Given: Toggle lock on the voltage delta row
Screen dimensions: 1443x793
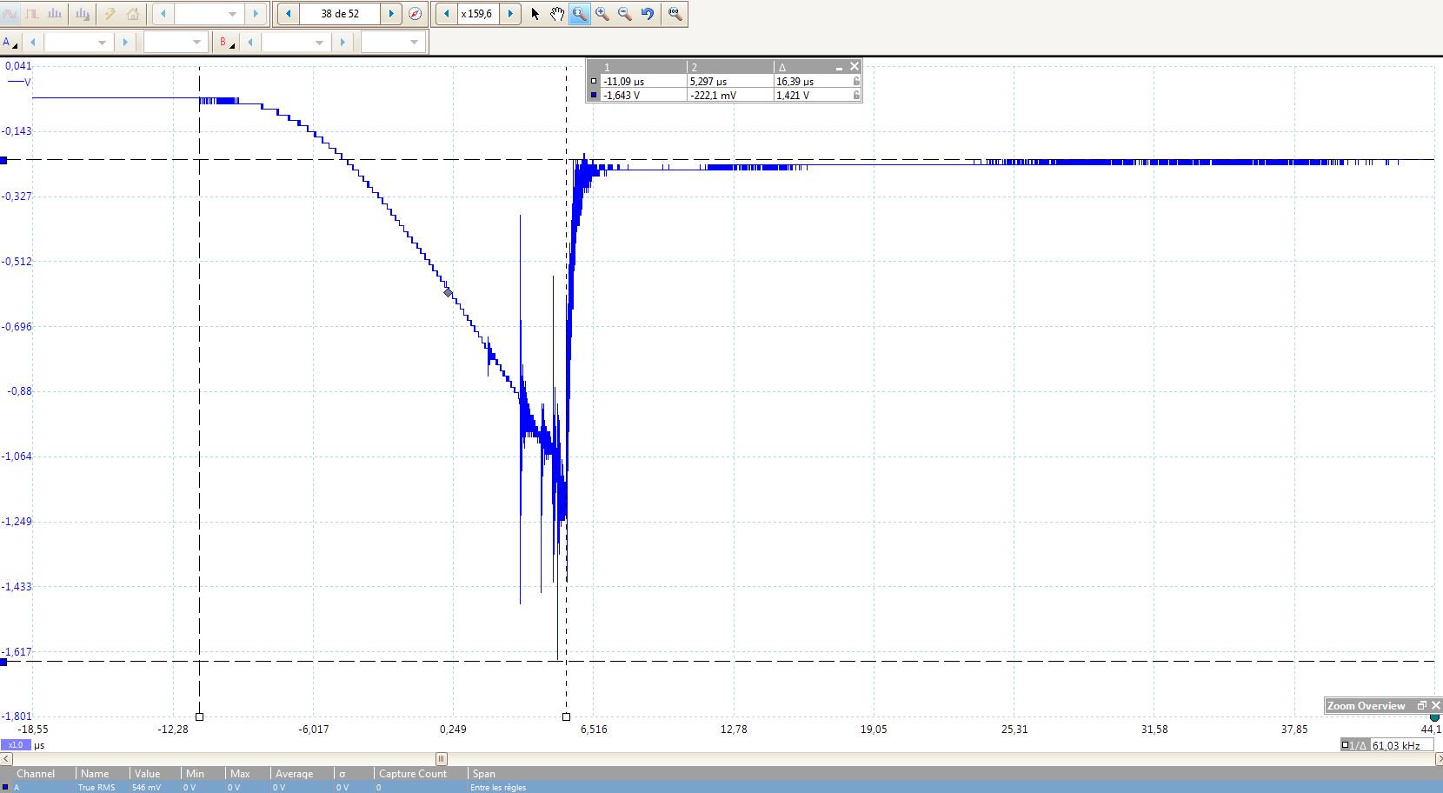Looking at the screenshot, I should click(856, 95).
